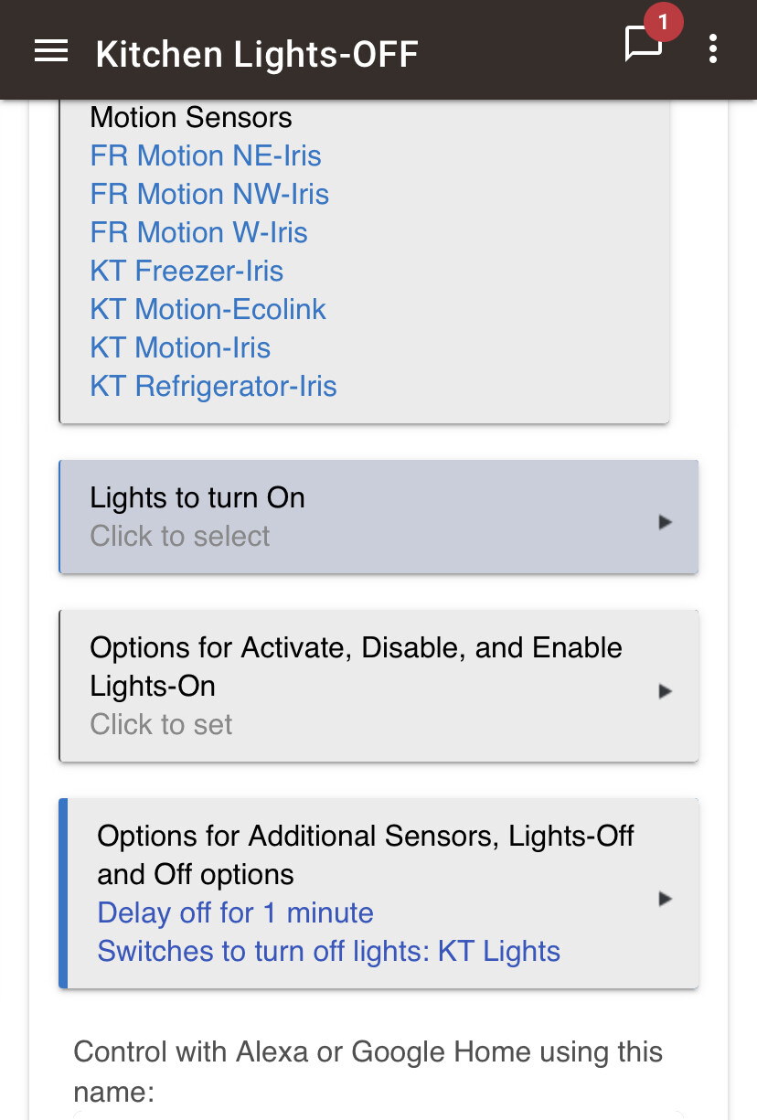Expand the Lights to turn On arrow
757x1120 pixels.
[666, 522]
